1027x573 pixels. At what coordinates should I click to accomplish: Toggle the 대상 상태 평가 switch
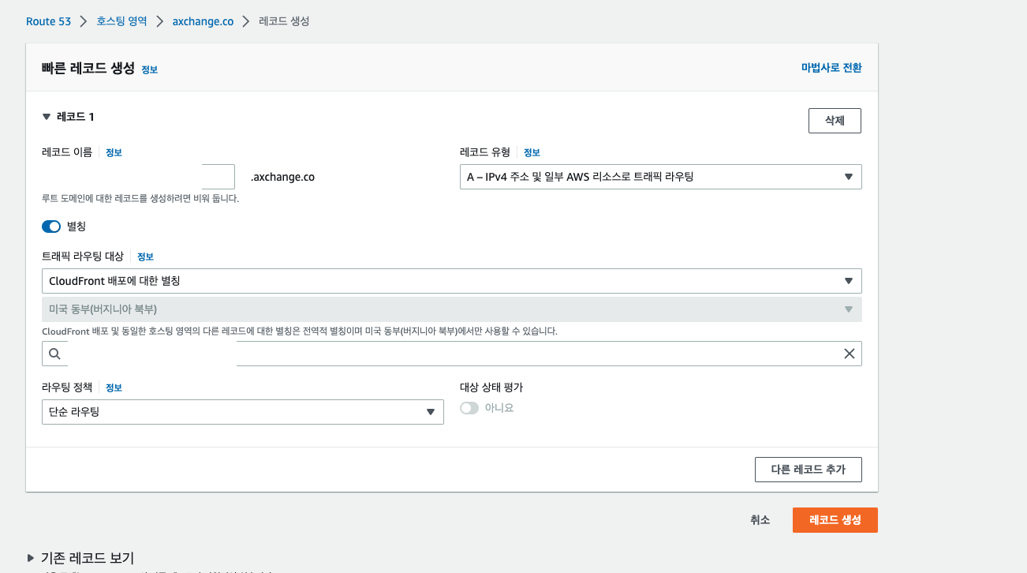coord(469,408)
